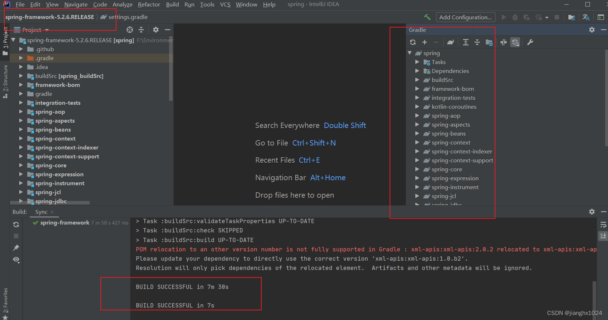608x320 pixels.
Task: Open the Add Configuration dialog
Action: (465, 17)
